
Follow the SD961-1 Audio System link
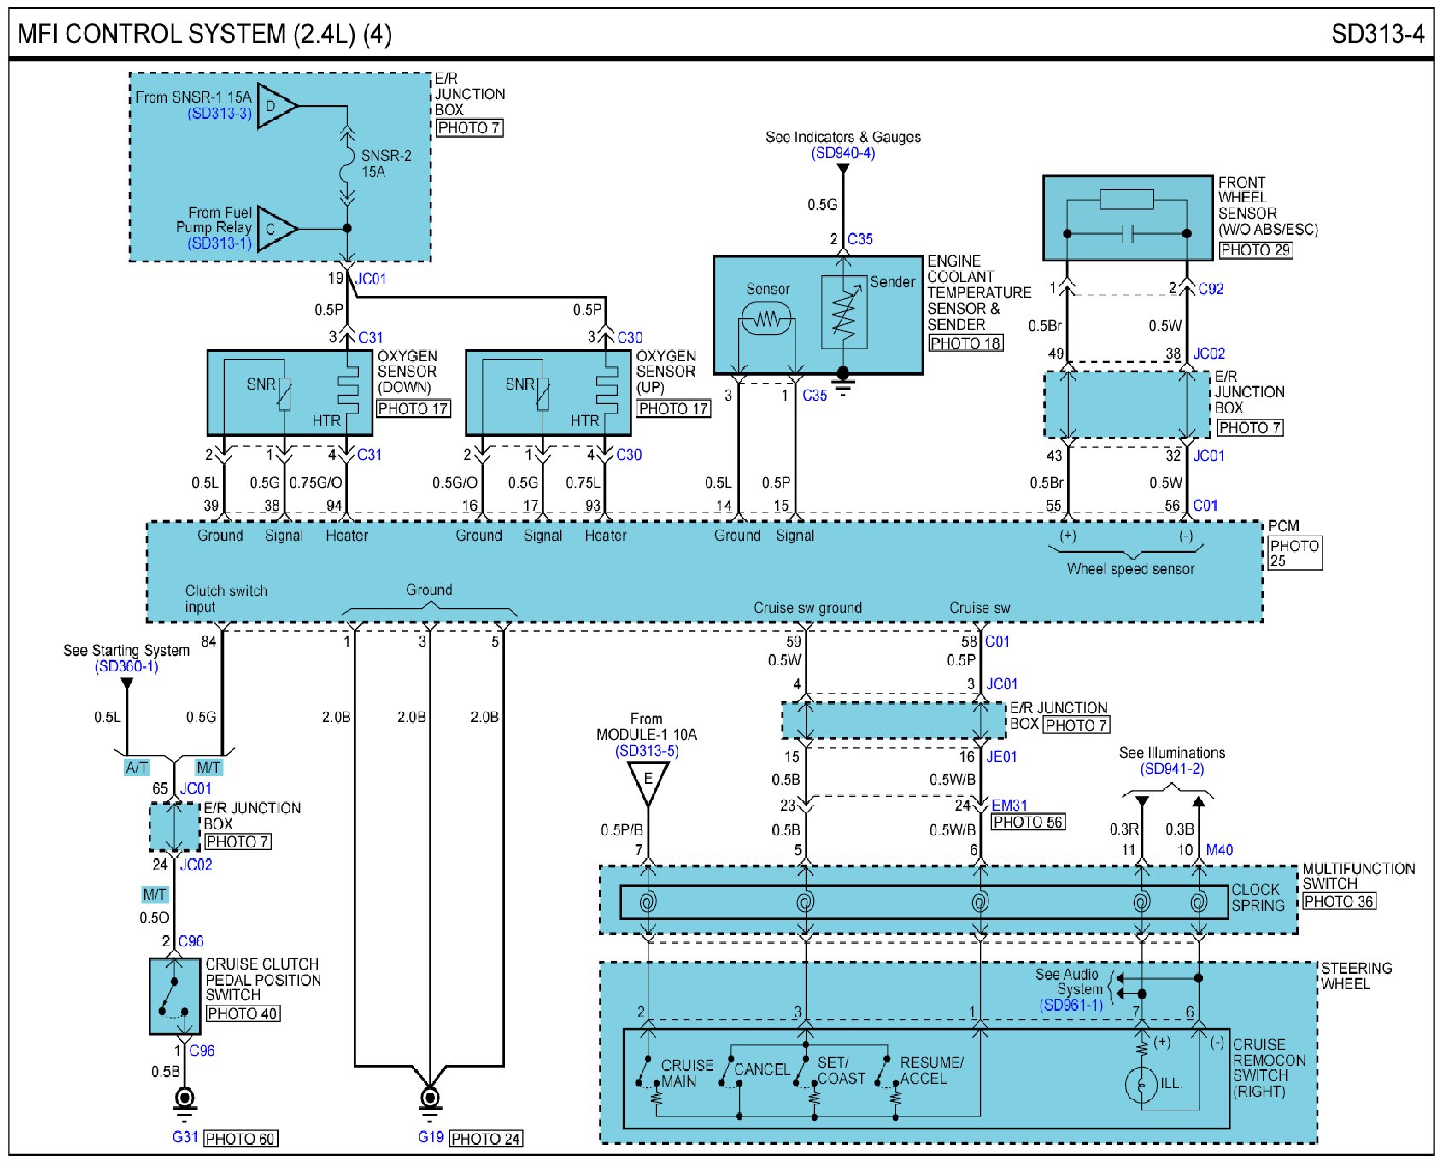[1071, 1005]
